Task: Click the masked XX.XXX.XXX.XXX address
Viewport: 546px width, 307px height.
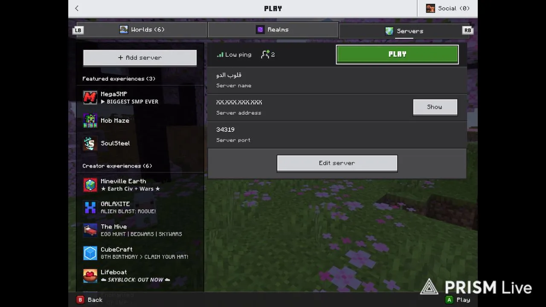Action: (239, 102)
